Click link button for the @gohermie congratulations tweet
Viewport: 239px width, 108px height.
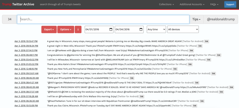[219, 55]
